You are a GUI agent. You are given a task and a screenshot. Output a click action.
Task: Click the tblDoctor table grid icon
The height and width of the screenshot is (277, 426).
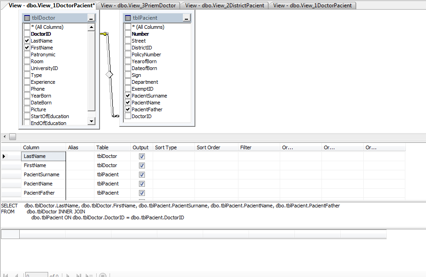coord(27,18)
